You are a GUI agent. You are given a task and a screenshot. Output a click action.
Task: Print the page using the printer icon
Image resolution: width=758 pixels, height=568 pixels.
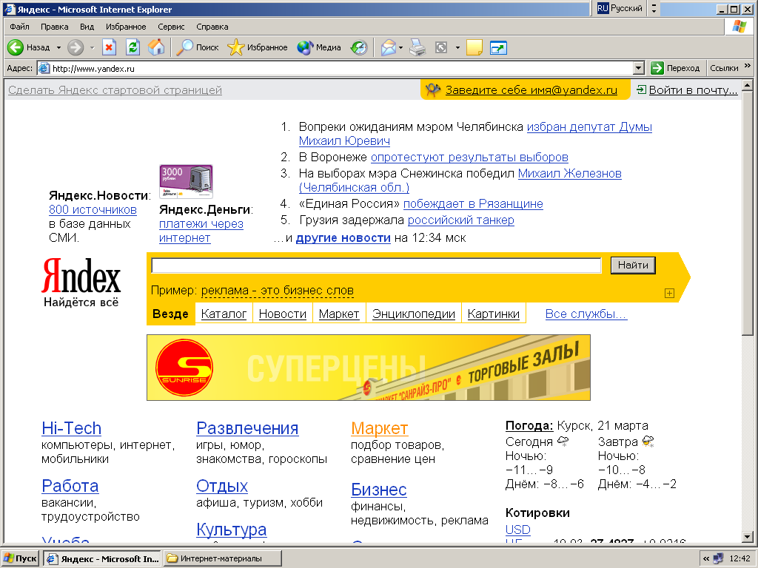417,47
